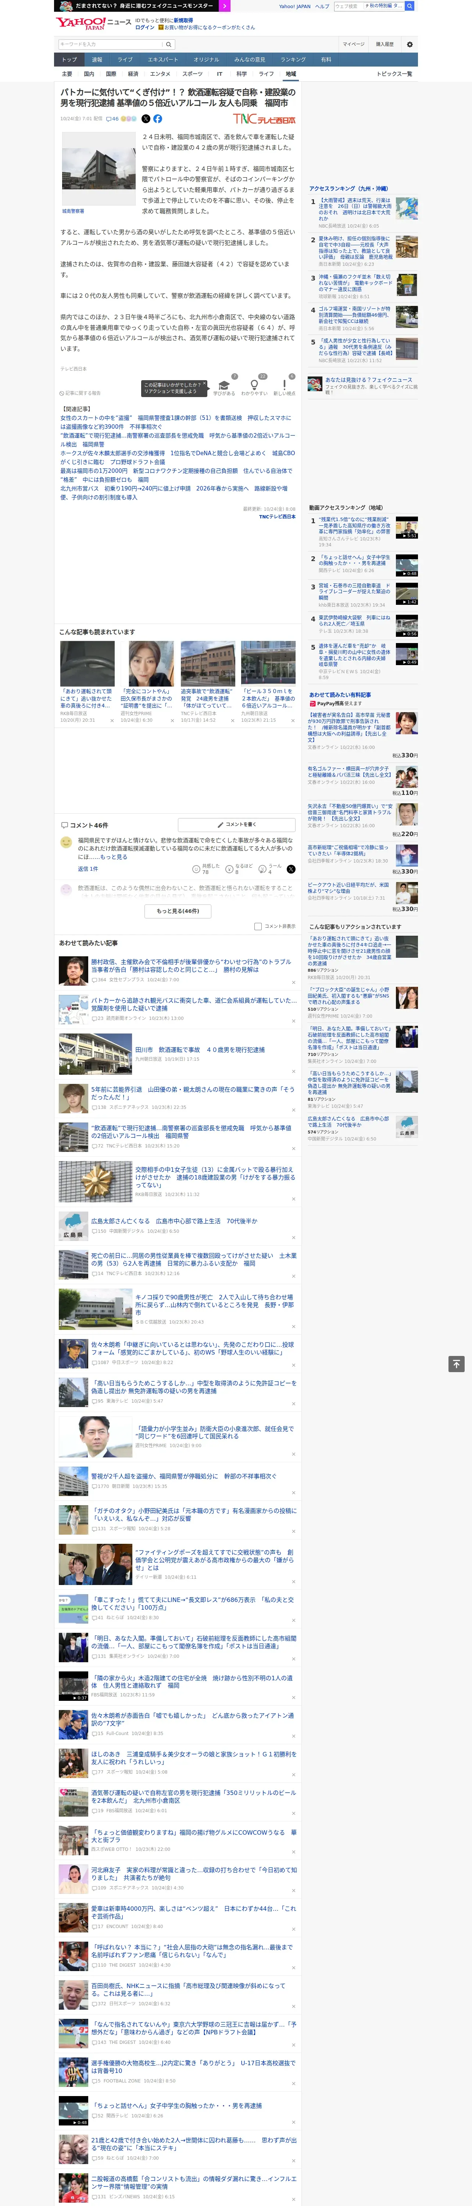Expand comments with もっと見る(46件)
Image resolution: width=472 pixels, height=2206 pixels.
pyautogui.click(x=178, y=911)
